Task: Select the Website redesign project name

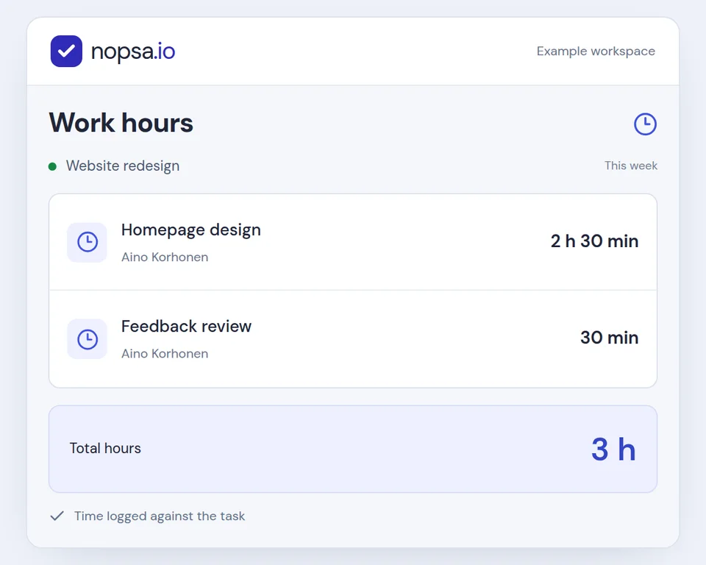Action: pyautogui.click(x=123, y=166)
